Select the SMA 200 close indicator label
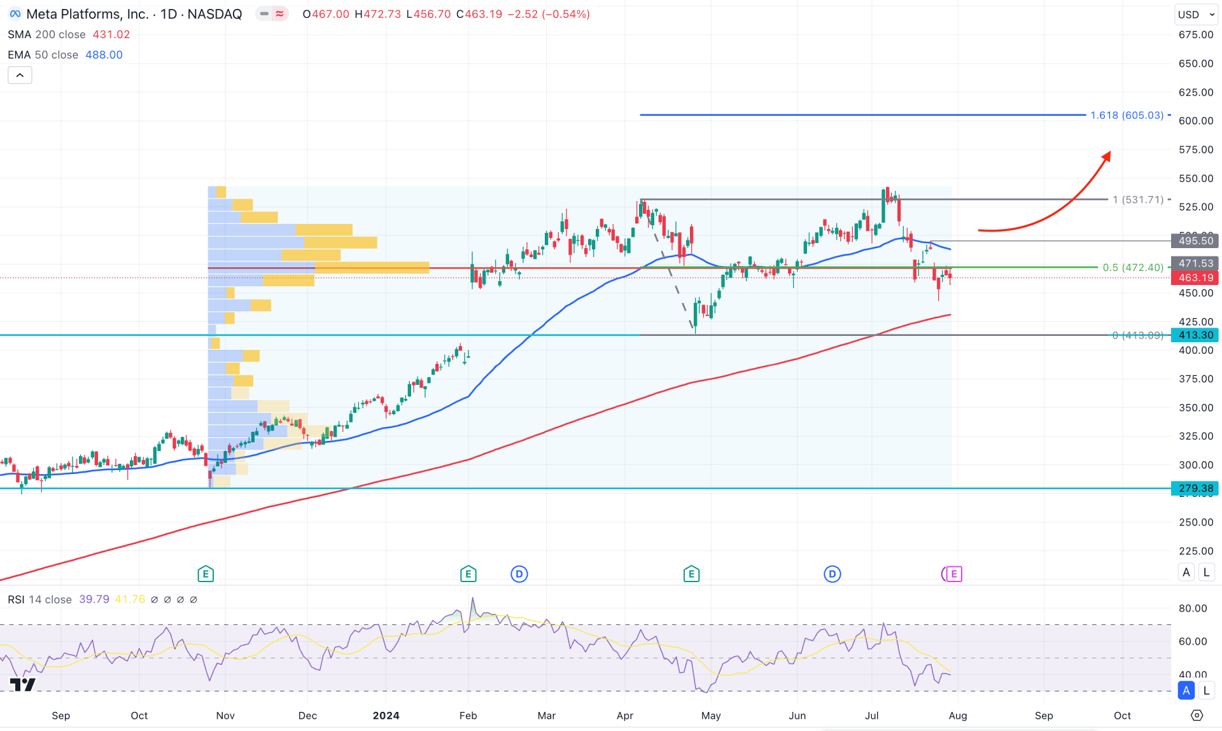This screenshot has width=1222, height=731. (46, 34)
